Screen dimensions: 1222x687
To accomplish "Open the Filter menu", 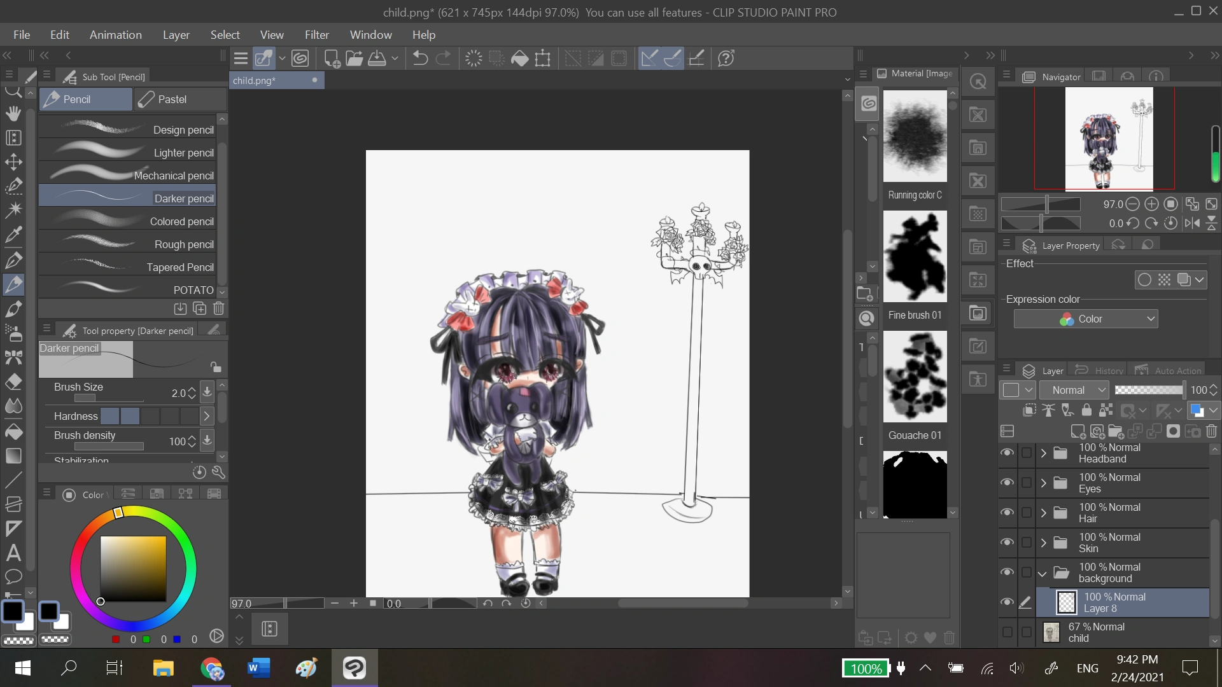I will point(317,35).
